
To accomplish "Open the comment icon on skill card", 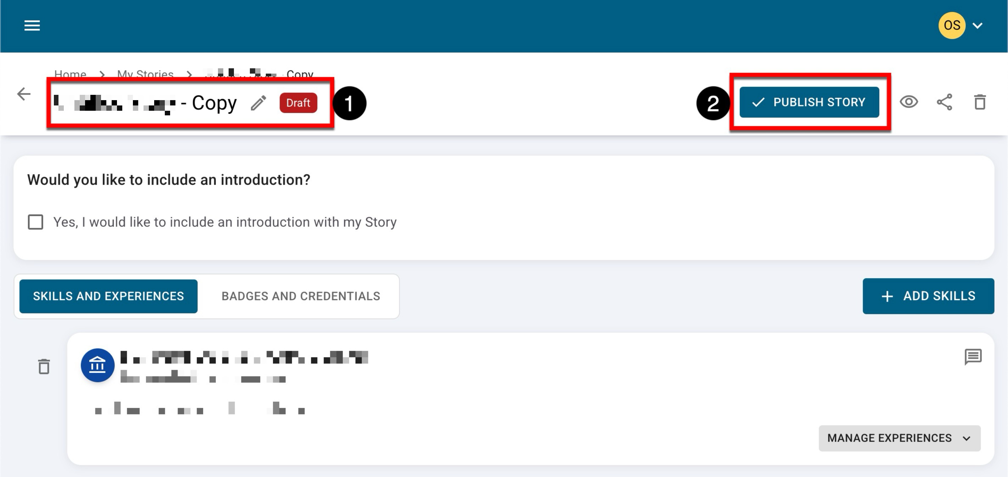I will tap(973, 357).
